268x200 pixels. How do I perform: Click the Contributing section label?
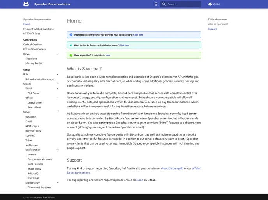coord(30,40)
